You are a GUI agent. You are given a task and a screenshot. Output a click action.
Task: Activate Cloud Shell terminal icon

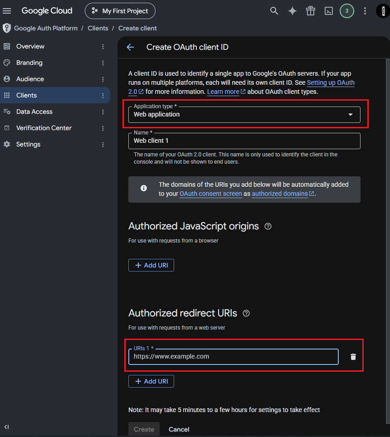[329, 11]
